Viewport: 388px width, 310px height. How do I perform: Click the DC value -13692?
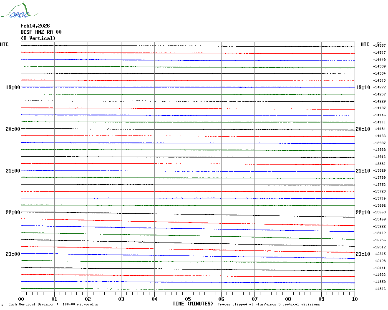click(x=379, y=205)
